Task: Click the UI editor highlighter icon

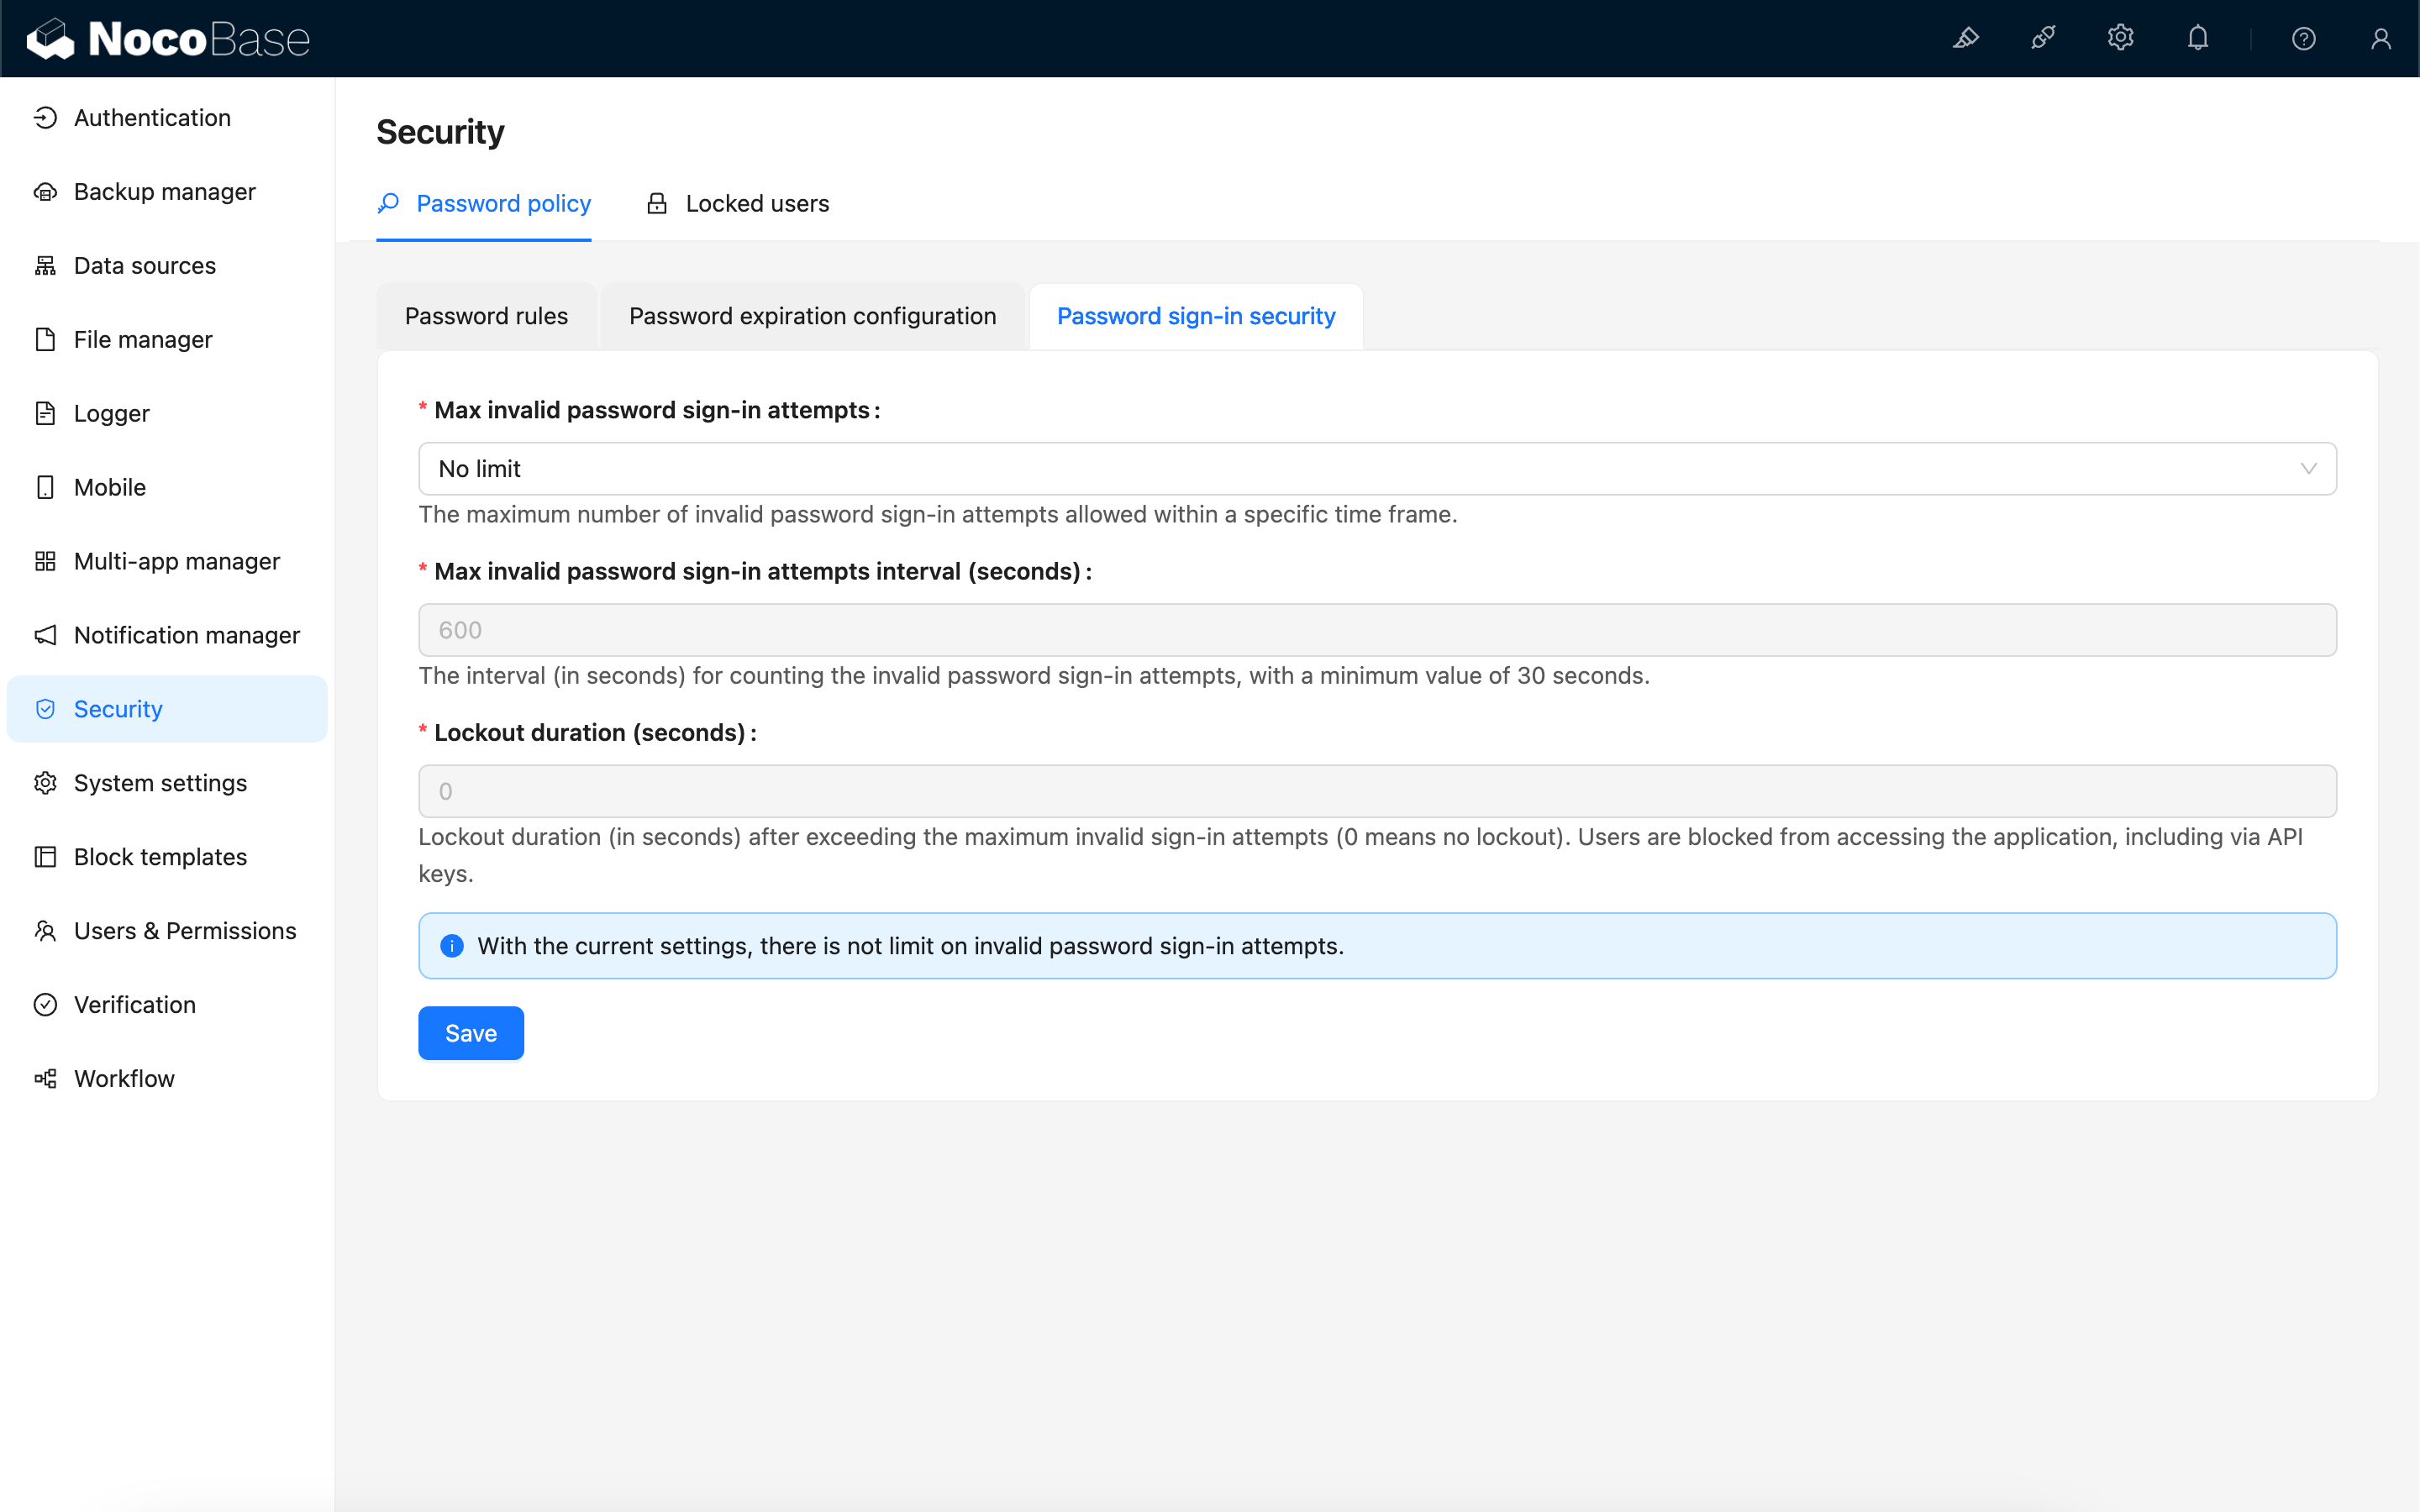Action: click(x=1965, y=38)
